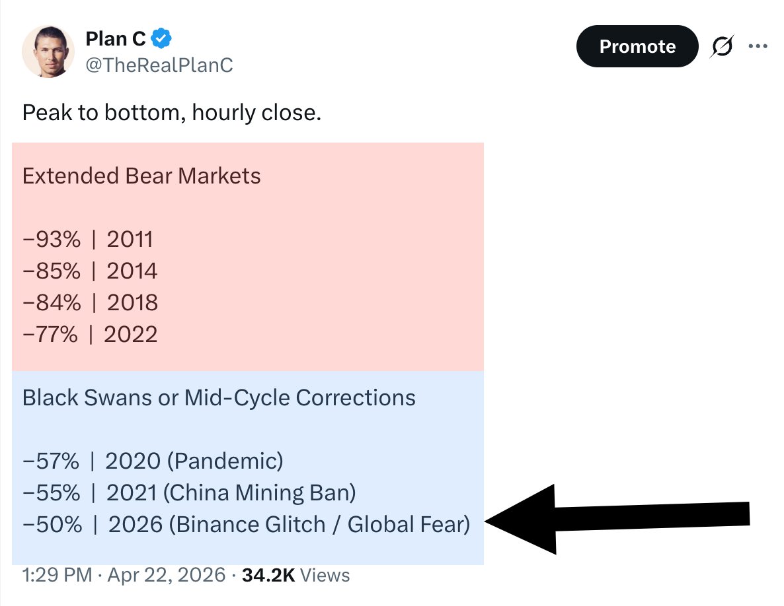784x606 pixels.
Task: Click the Apr 22, 2026 date
Action: (x=167, y=575)
